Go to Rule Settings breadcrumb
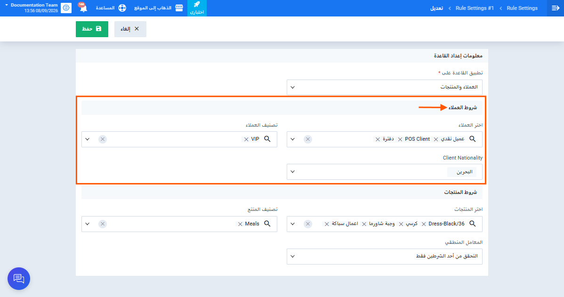This screenshot has width=564, height=297. coord(522,8)
